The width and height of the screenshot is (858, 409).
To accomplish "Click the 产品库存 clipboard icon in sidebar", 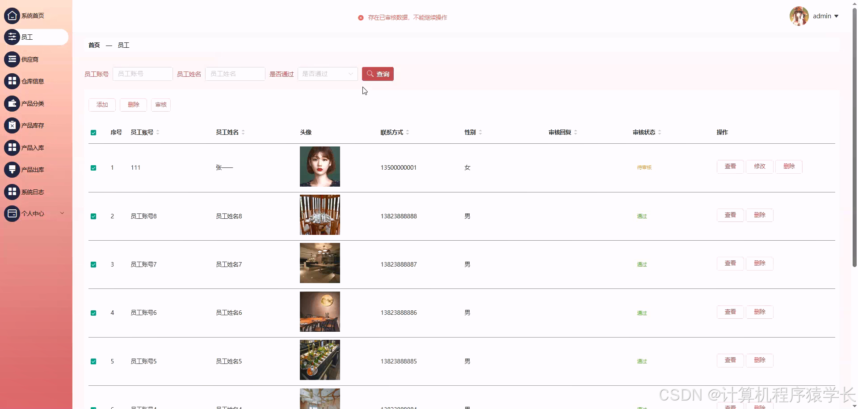I will [x=12, y=125].
